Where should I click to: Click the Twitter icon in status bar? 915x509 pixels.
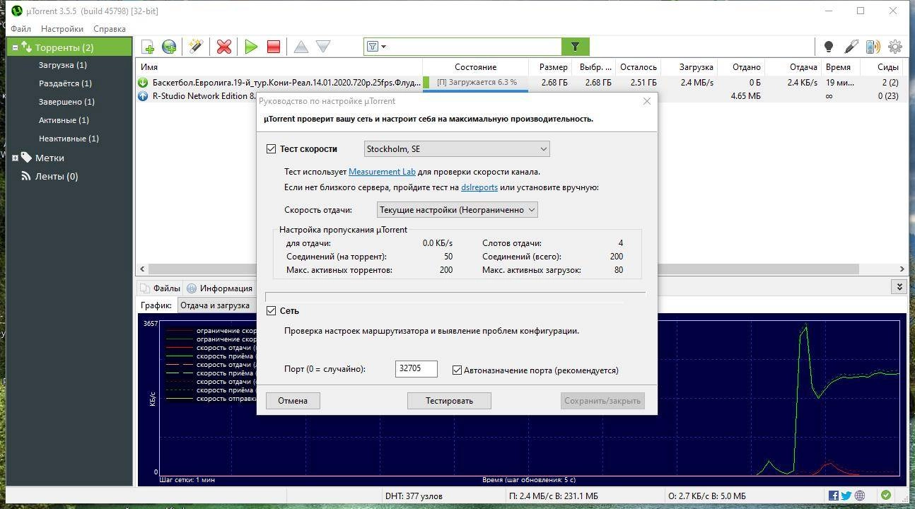tap(846, 496)
